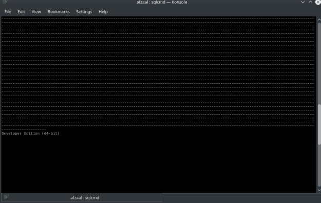Open the Bookmarks menu
Viewport: 321px width, 203px height.
pyautogui.click(x=59, y=12)
